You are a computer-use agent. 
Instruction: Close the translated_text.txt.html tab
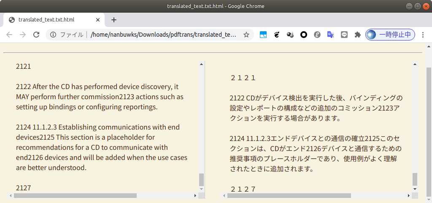click(x=98, y=20)
